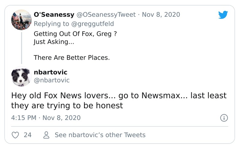This screenshot has width=240, height=149.
Task: Click the Nov 8, 2020 date on the reply
Action: tap(161, 14)
